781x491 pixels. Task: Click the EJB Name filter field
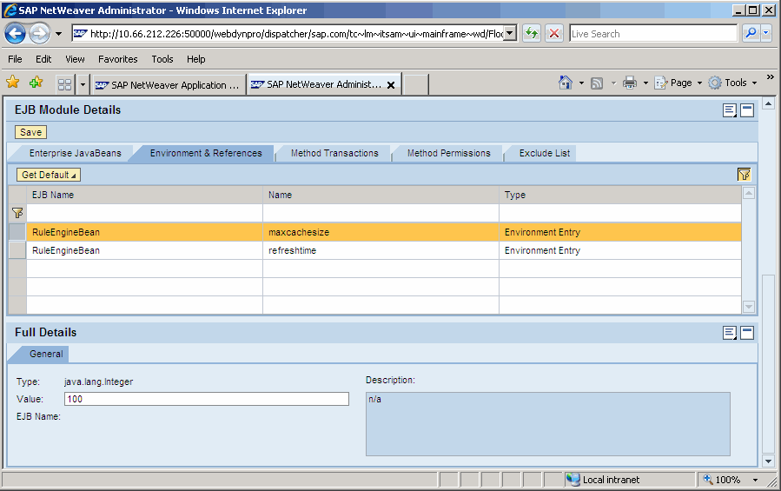coord(144,214)
